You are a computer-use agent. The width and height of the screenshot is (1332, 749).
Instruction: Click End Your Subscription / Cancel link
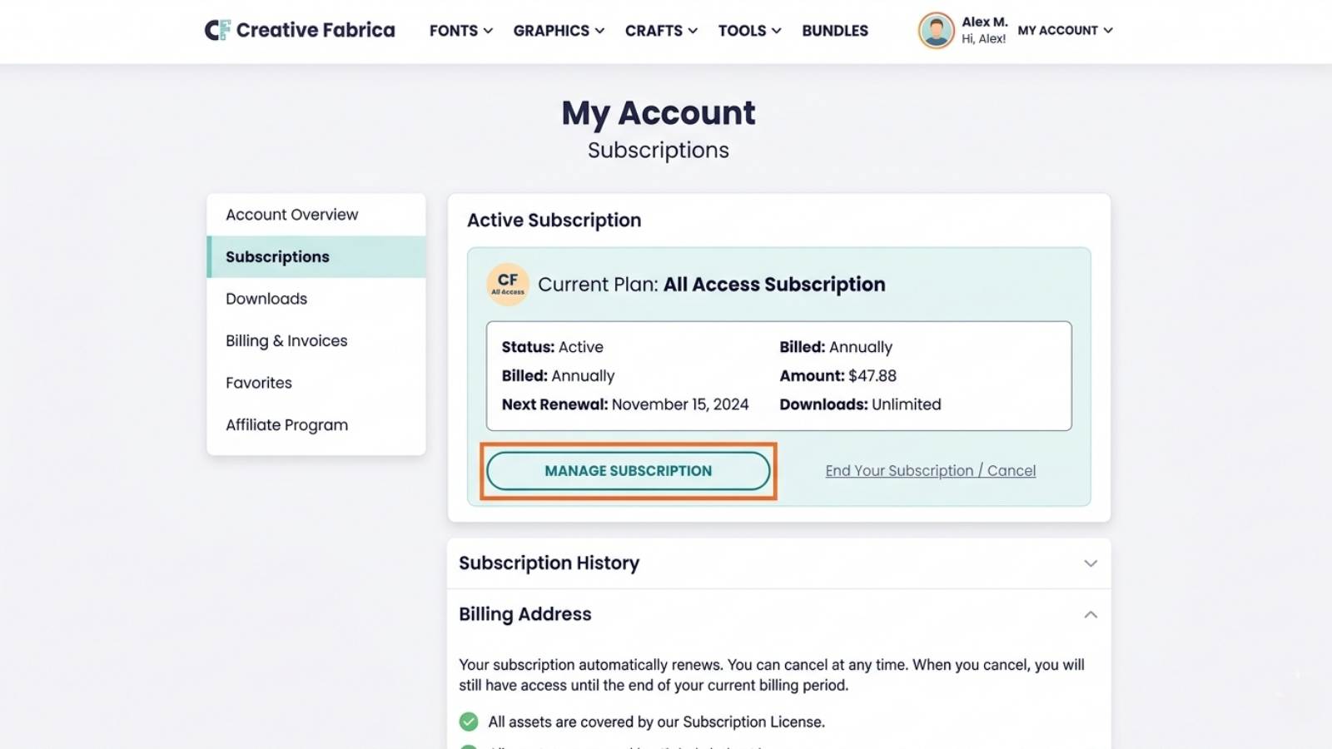click(x=931, y=471)
